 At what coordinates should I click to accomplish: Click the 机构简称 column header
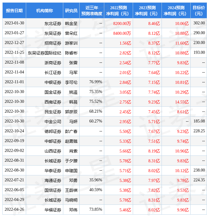(44, 10)
